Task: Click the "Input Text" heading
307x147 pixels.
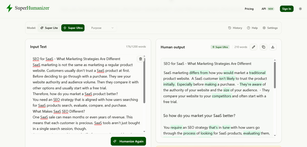Action: (38, 47)
